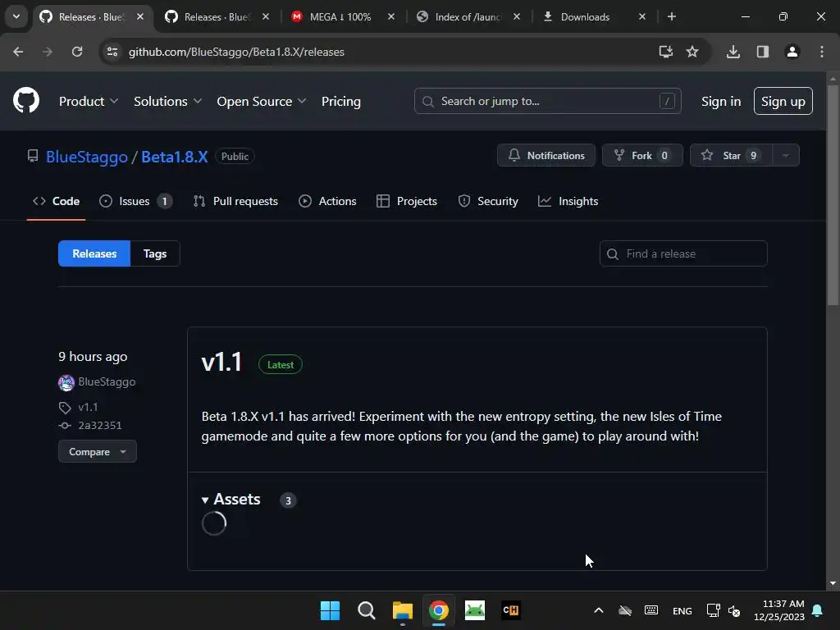This screenshot has height=630, width=840.
Task: Open the Projects tab
Action: [407, 201]
